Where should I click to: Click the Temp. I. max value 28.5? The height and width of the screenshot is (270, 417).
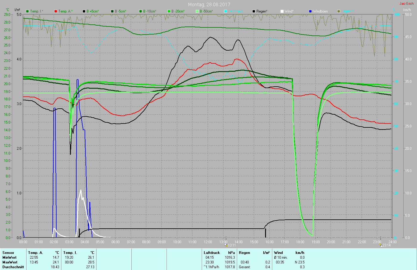[91, 262]
